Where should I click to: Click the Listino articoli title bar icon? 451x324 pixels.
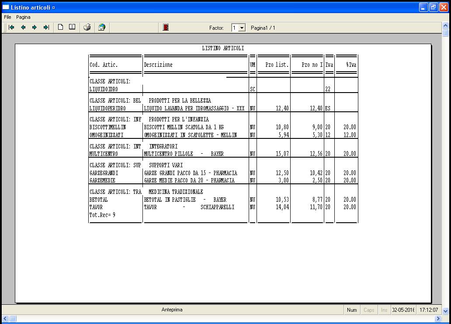coord(6,7)
